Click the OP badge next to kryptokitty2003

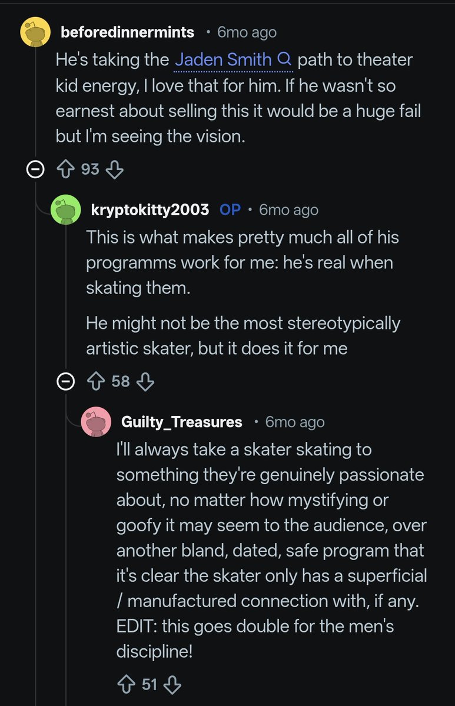[x=230, y=209]
